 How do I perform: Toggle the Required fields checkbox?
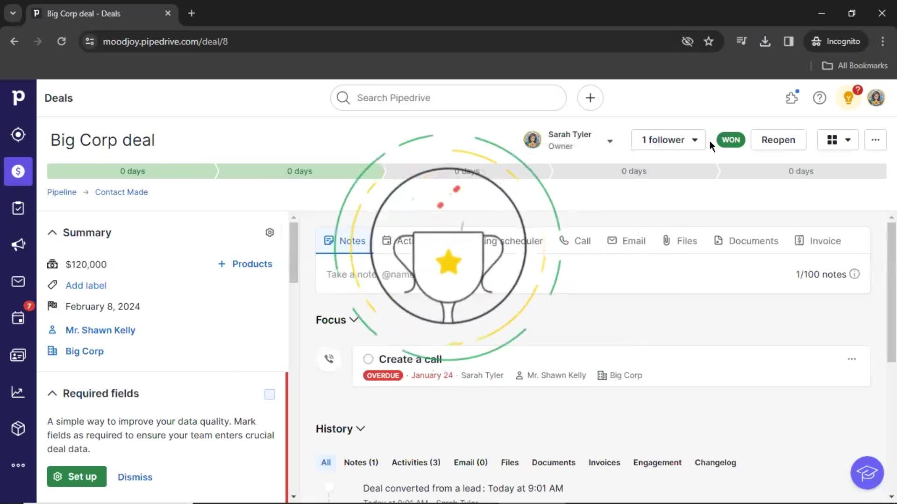[x=269, y=394]
